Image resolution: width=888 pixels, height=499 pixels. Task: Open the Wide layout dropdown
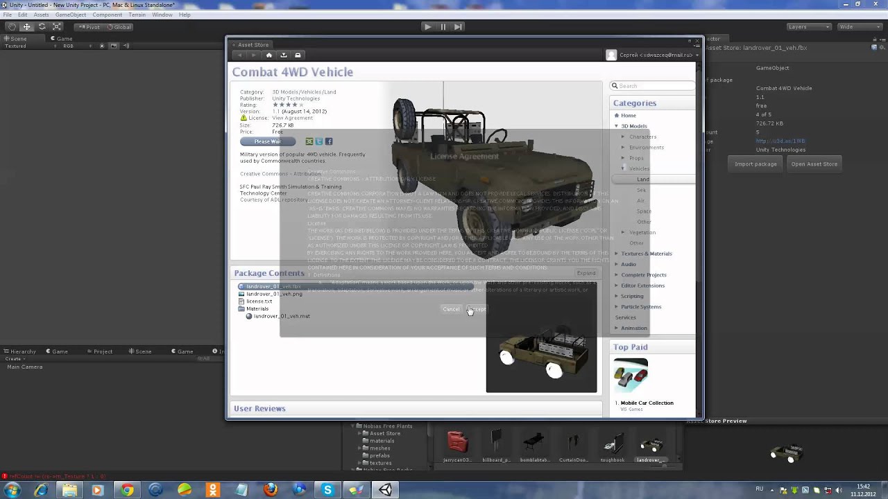[859, 27]
